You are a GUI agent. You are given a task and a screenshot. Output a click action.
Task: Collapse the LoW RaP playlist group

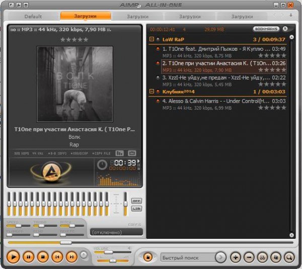[x=152, y=39]
